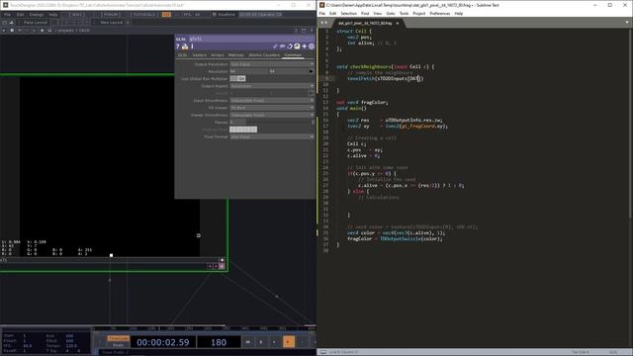Click the Wiki button in TouchDesigner
This screenshot has width=633, height=356.
point(77,14)
